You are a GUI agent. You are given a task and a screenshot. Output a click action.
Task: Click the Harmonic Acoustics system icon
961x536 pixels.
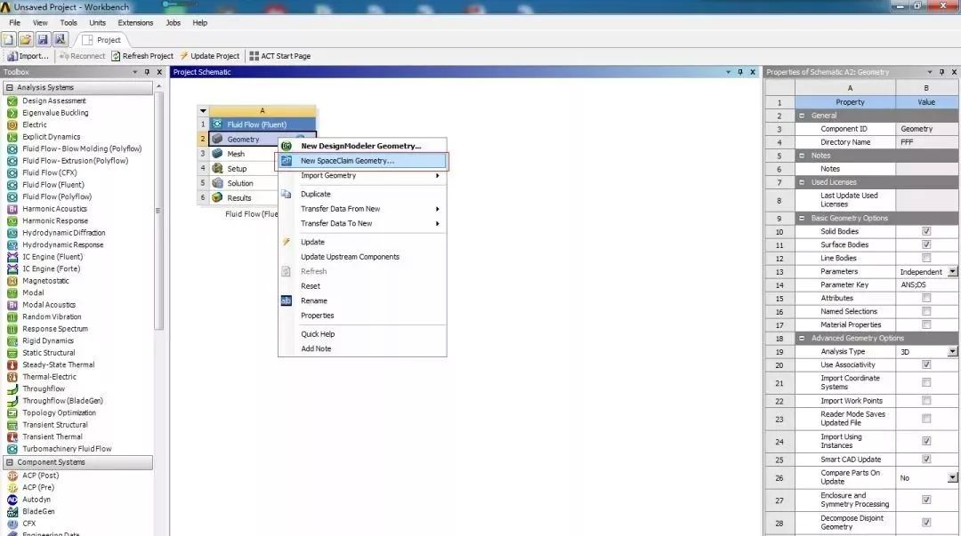pos(12,209)
